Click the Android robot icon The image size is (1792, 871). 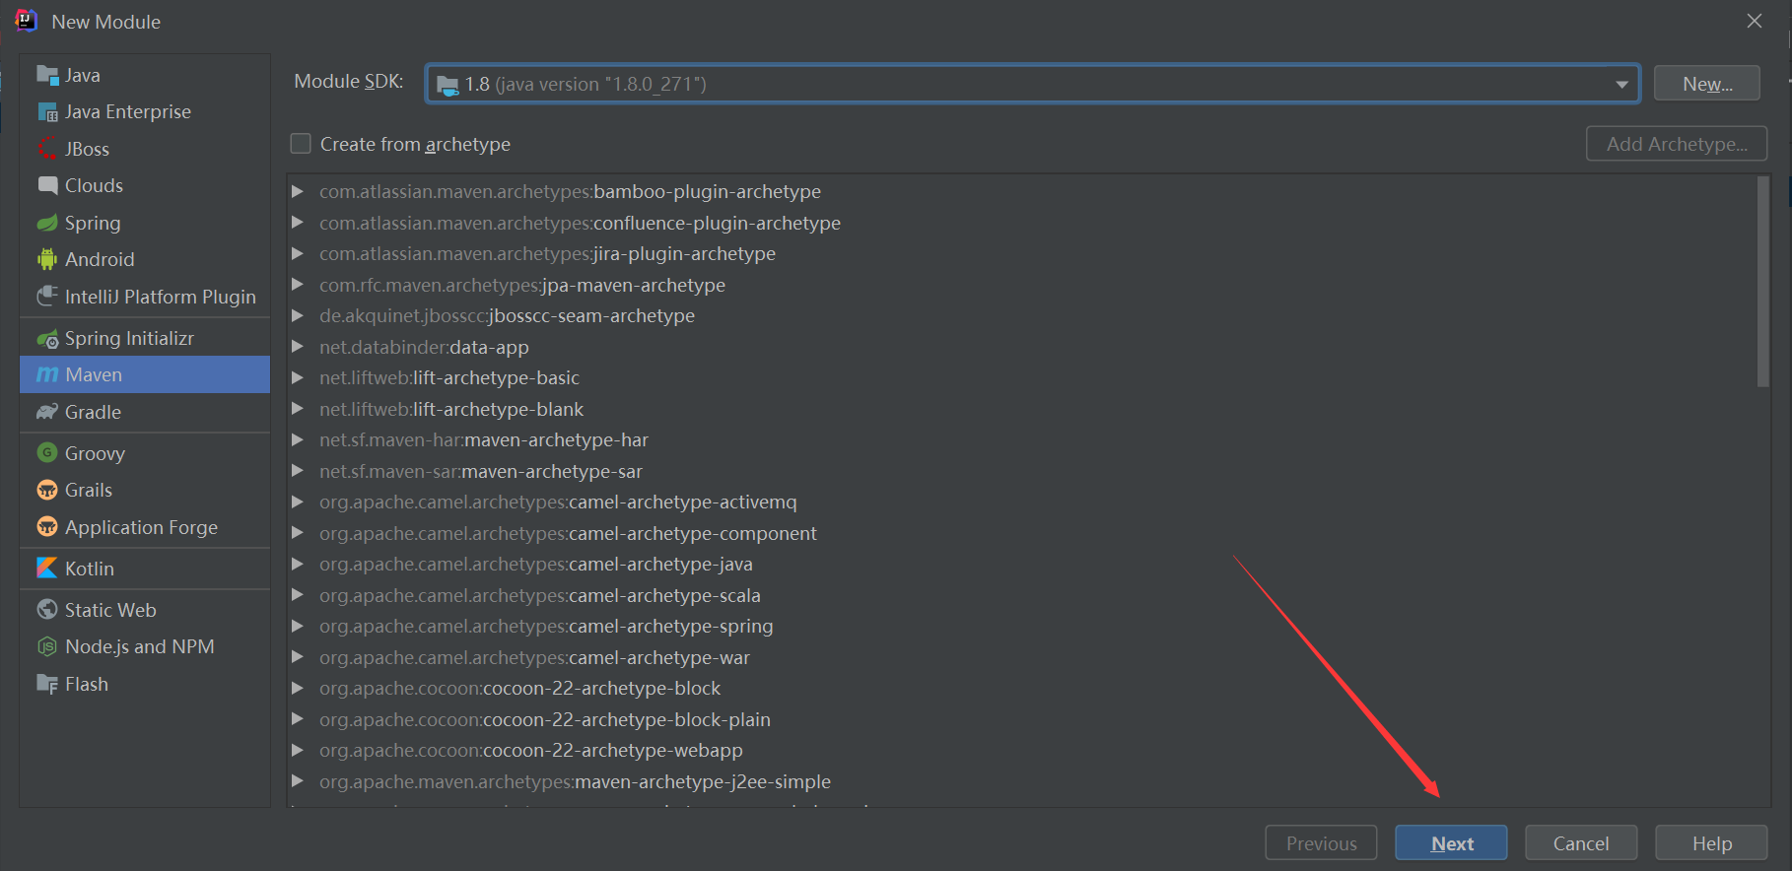pyautogui.click(x=47, y=259)
